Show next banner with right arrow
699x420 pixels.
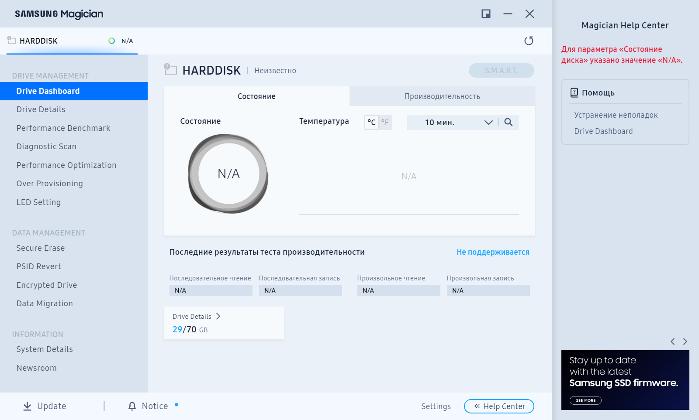pyautogui.click(x=685, y=341)
